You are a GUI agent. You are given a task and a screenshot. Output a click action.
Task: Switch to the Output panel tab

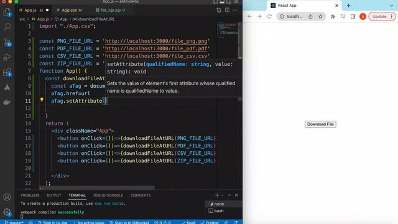[x=54, y=195]
